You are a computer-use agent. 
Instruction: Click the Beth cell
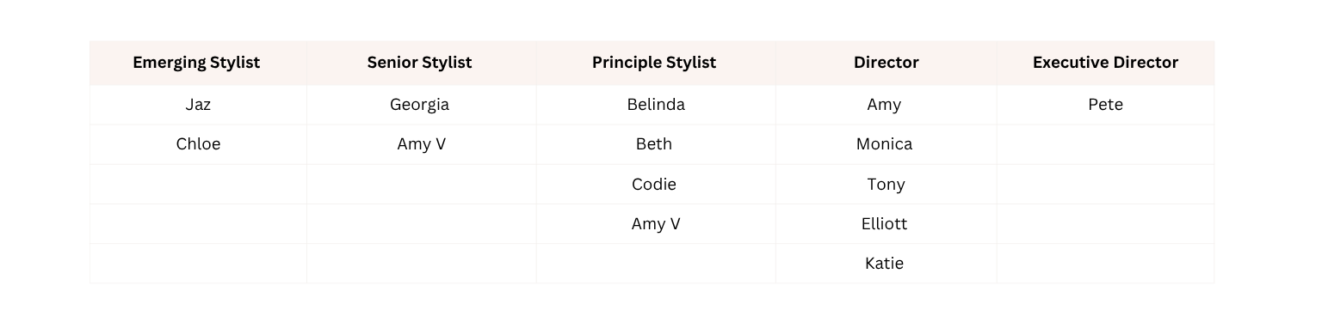tap(654, 144)
